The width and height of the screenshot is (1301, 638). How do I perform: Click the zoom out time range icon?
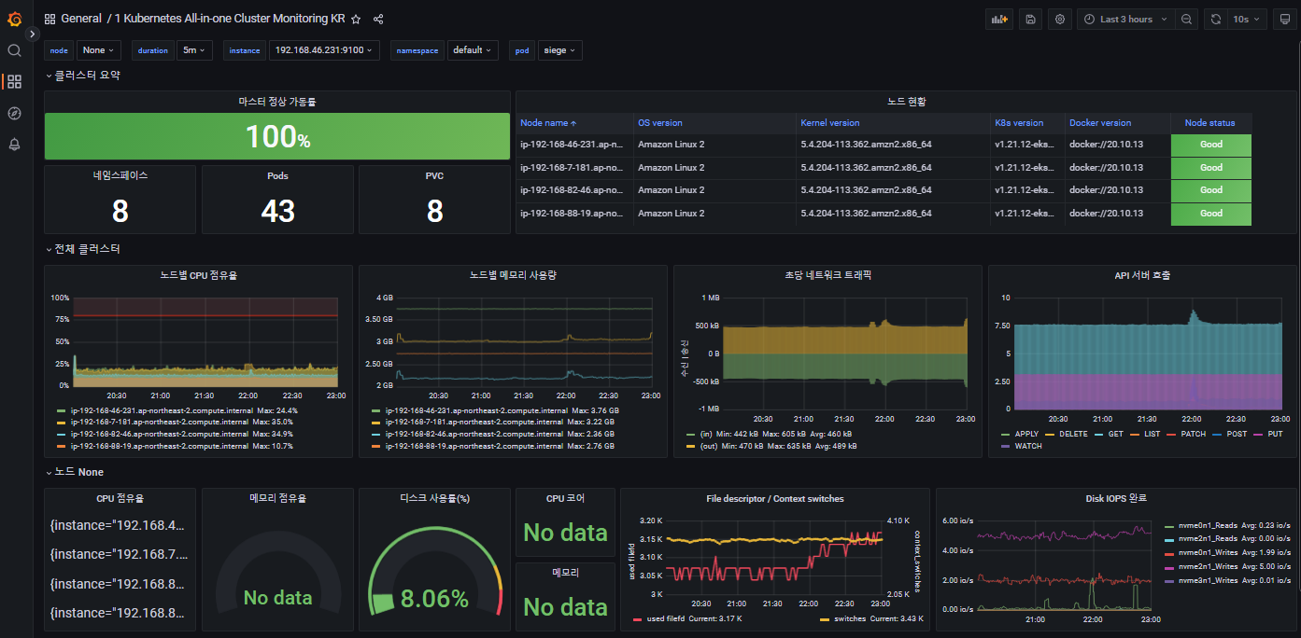point(1186,19)
